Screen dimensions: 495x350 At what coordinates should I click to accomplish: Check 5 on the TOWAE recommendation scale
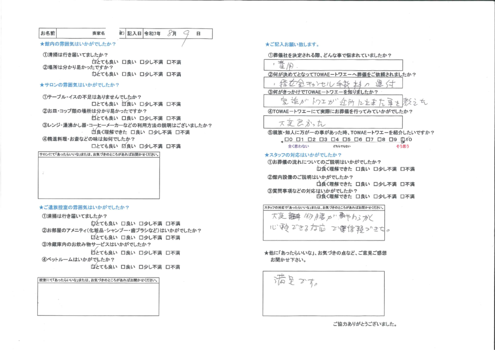point(345,140)
